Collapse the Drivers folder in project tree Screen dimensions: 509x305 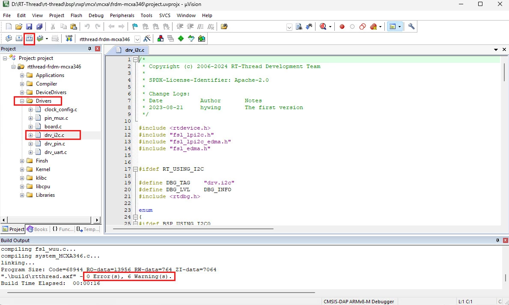click(x=22, y=101)
